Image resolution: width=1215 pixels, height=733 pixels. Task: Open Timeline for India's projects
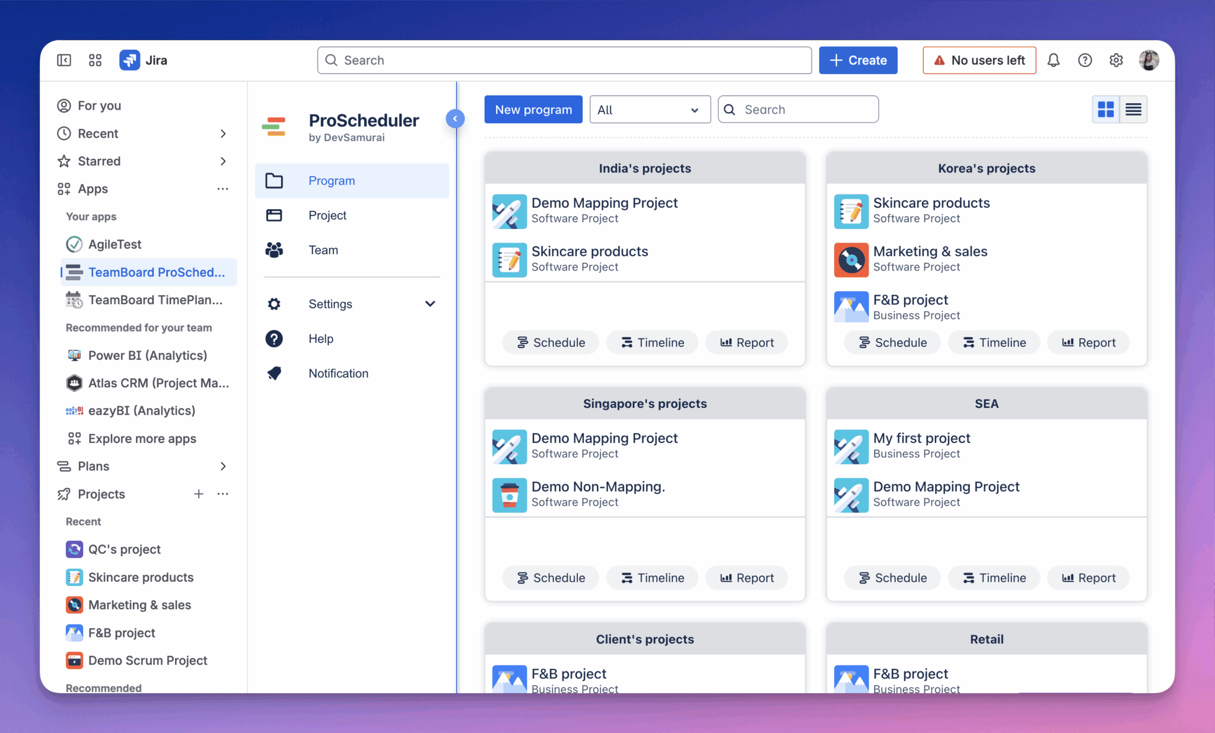pos(652,342)
